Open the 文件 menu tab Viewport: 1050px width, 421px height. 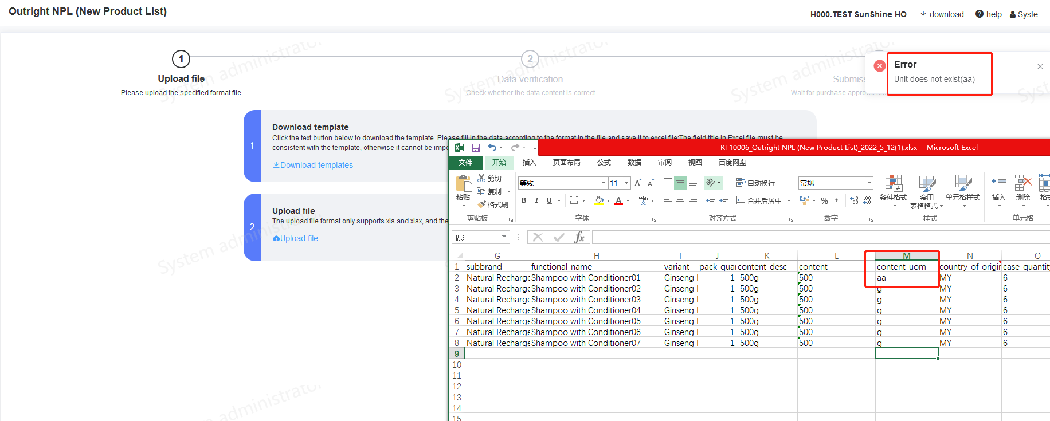[x=465, y=163]
